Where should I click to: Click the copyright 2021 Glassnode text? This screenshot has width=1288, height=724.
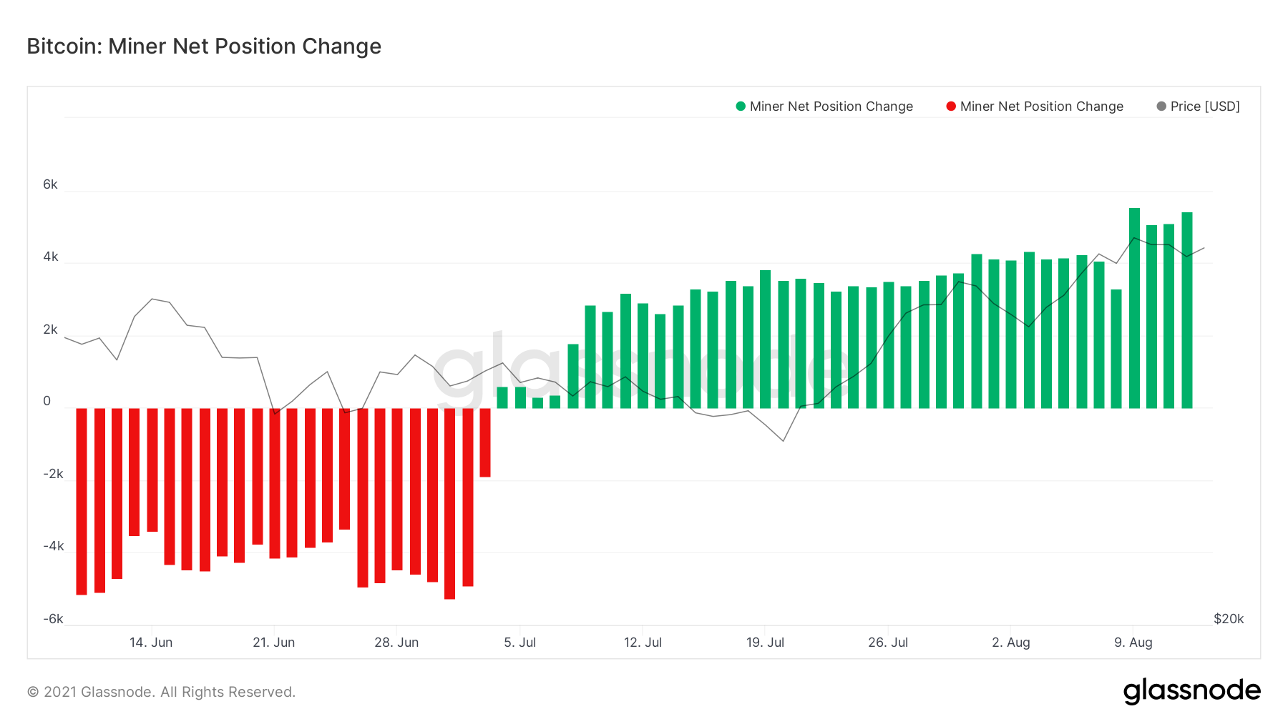pos(161,692)
